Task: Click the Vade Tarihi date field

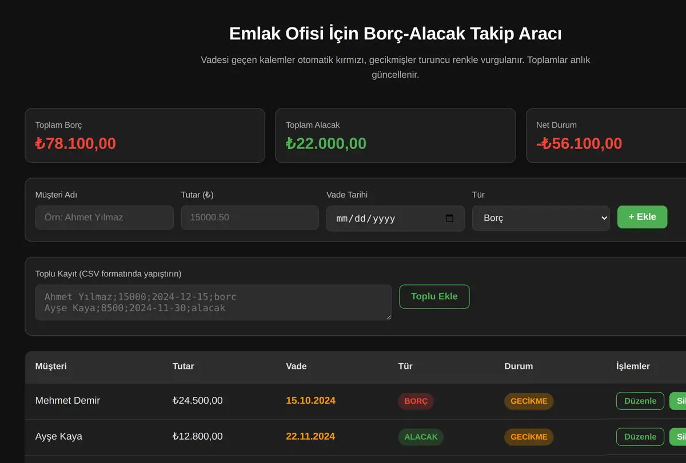Action: 396,219
